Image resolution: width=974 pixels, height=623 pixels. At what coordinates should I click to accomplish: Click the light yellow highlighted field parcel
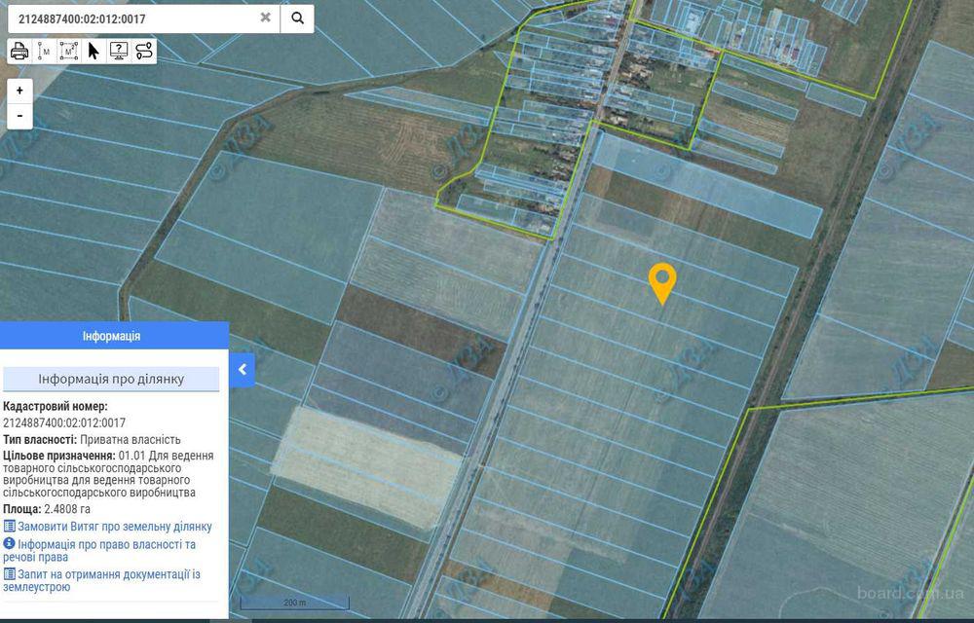click(x=373, y=465)
